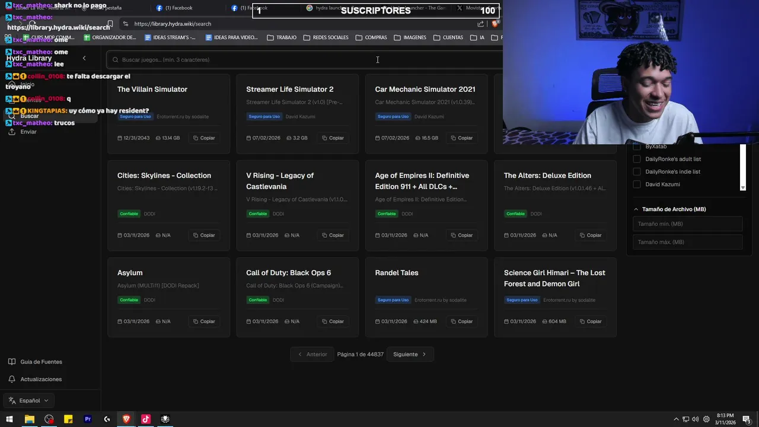Switch to Brave browser in the taskbar

point(126,419)
